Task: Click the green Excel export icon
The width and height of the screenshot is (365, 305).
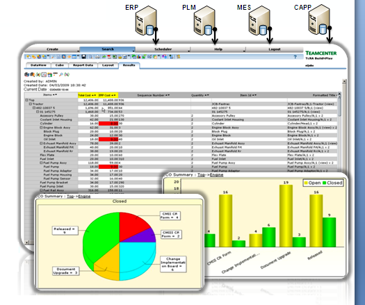Action: (115, 57)
